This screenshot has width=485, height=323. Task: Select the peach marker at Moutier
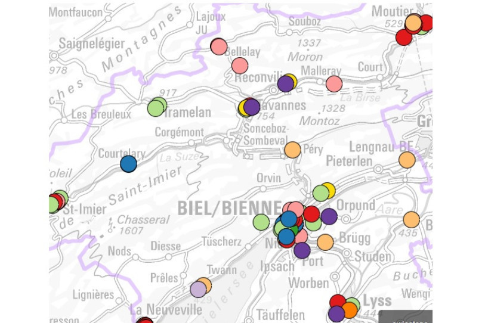pos(413,23)
